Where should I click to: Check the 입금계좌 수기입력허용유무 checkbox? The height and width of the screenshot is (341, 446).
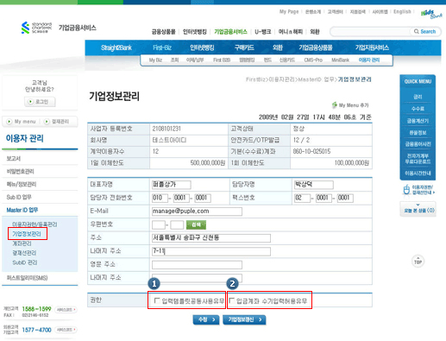(231, 300)
